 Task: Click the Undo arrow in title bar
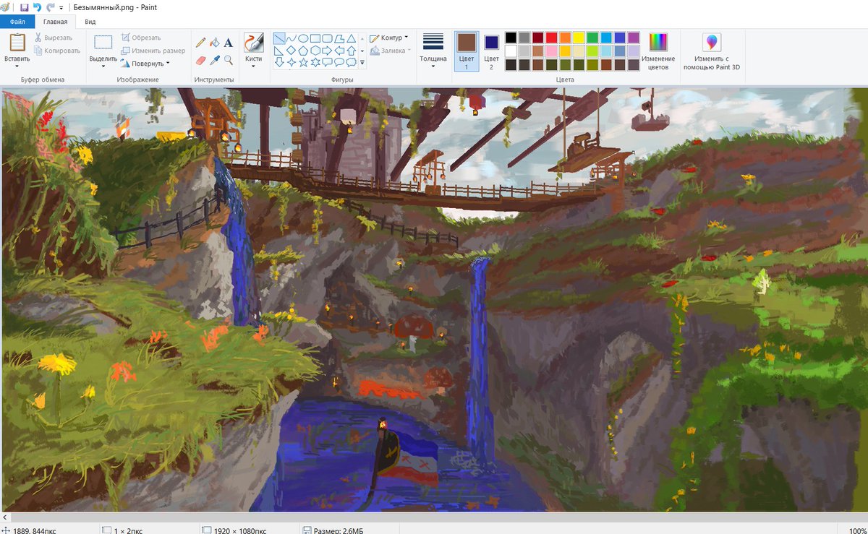(x=37, y=7)
